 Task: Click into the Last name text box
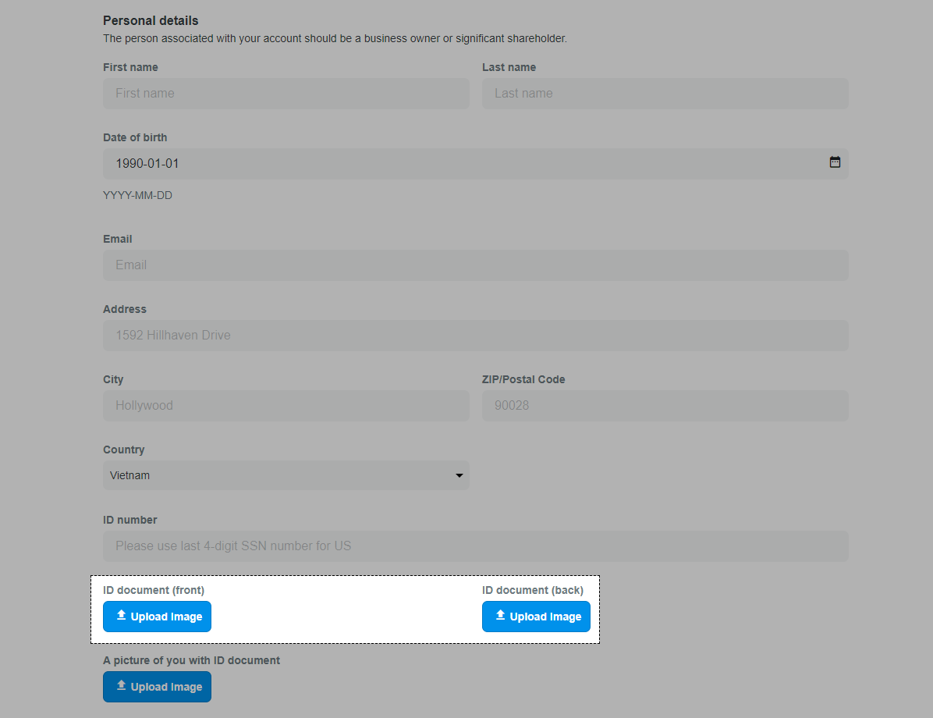pyautogui.click(x=665, y=94)
